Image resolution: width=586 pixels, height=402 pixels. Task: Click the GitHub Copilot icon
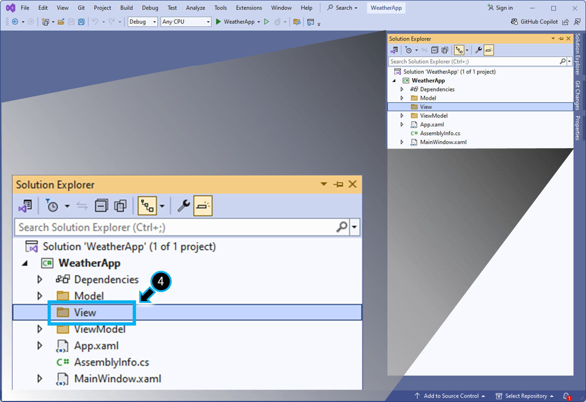click(x=514, y=22)
